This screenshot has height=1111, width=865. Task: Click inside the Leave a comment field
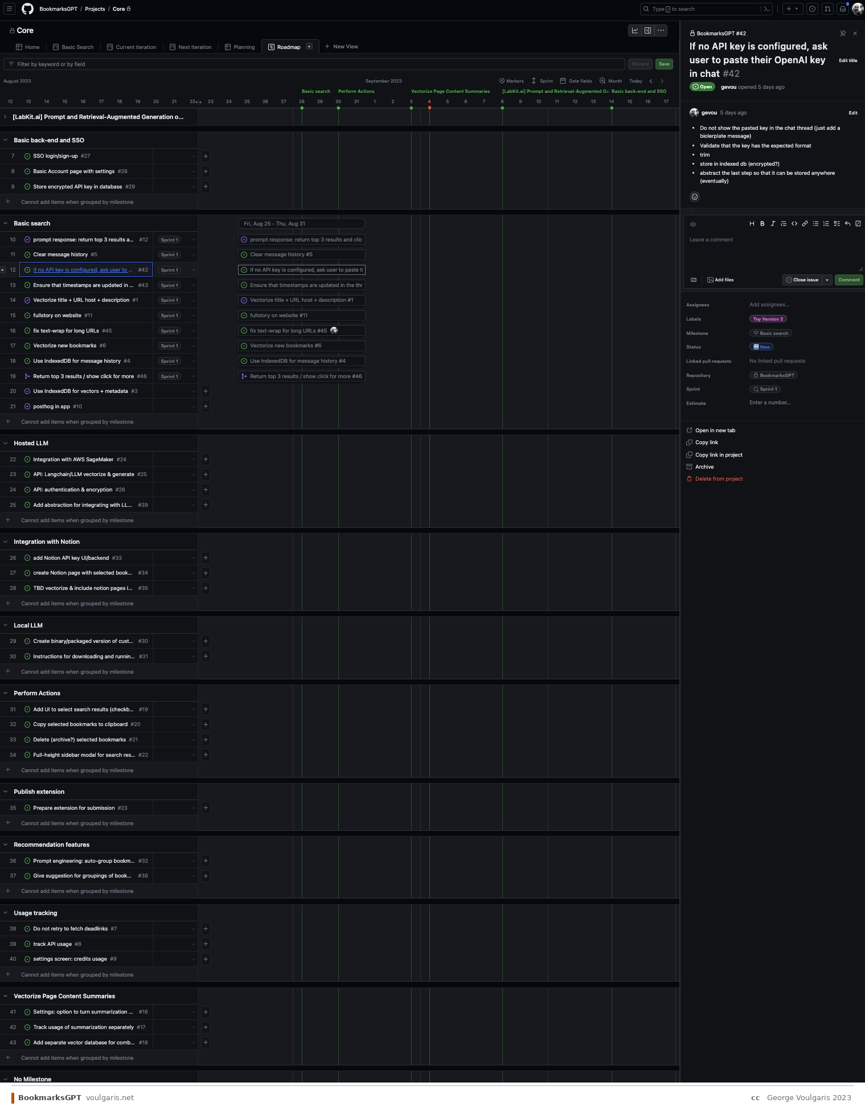[772, 251]
